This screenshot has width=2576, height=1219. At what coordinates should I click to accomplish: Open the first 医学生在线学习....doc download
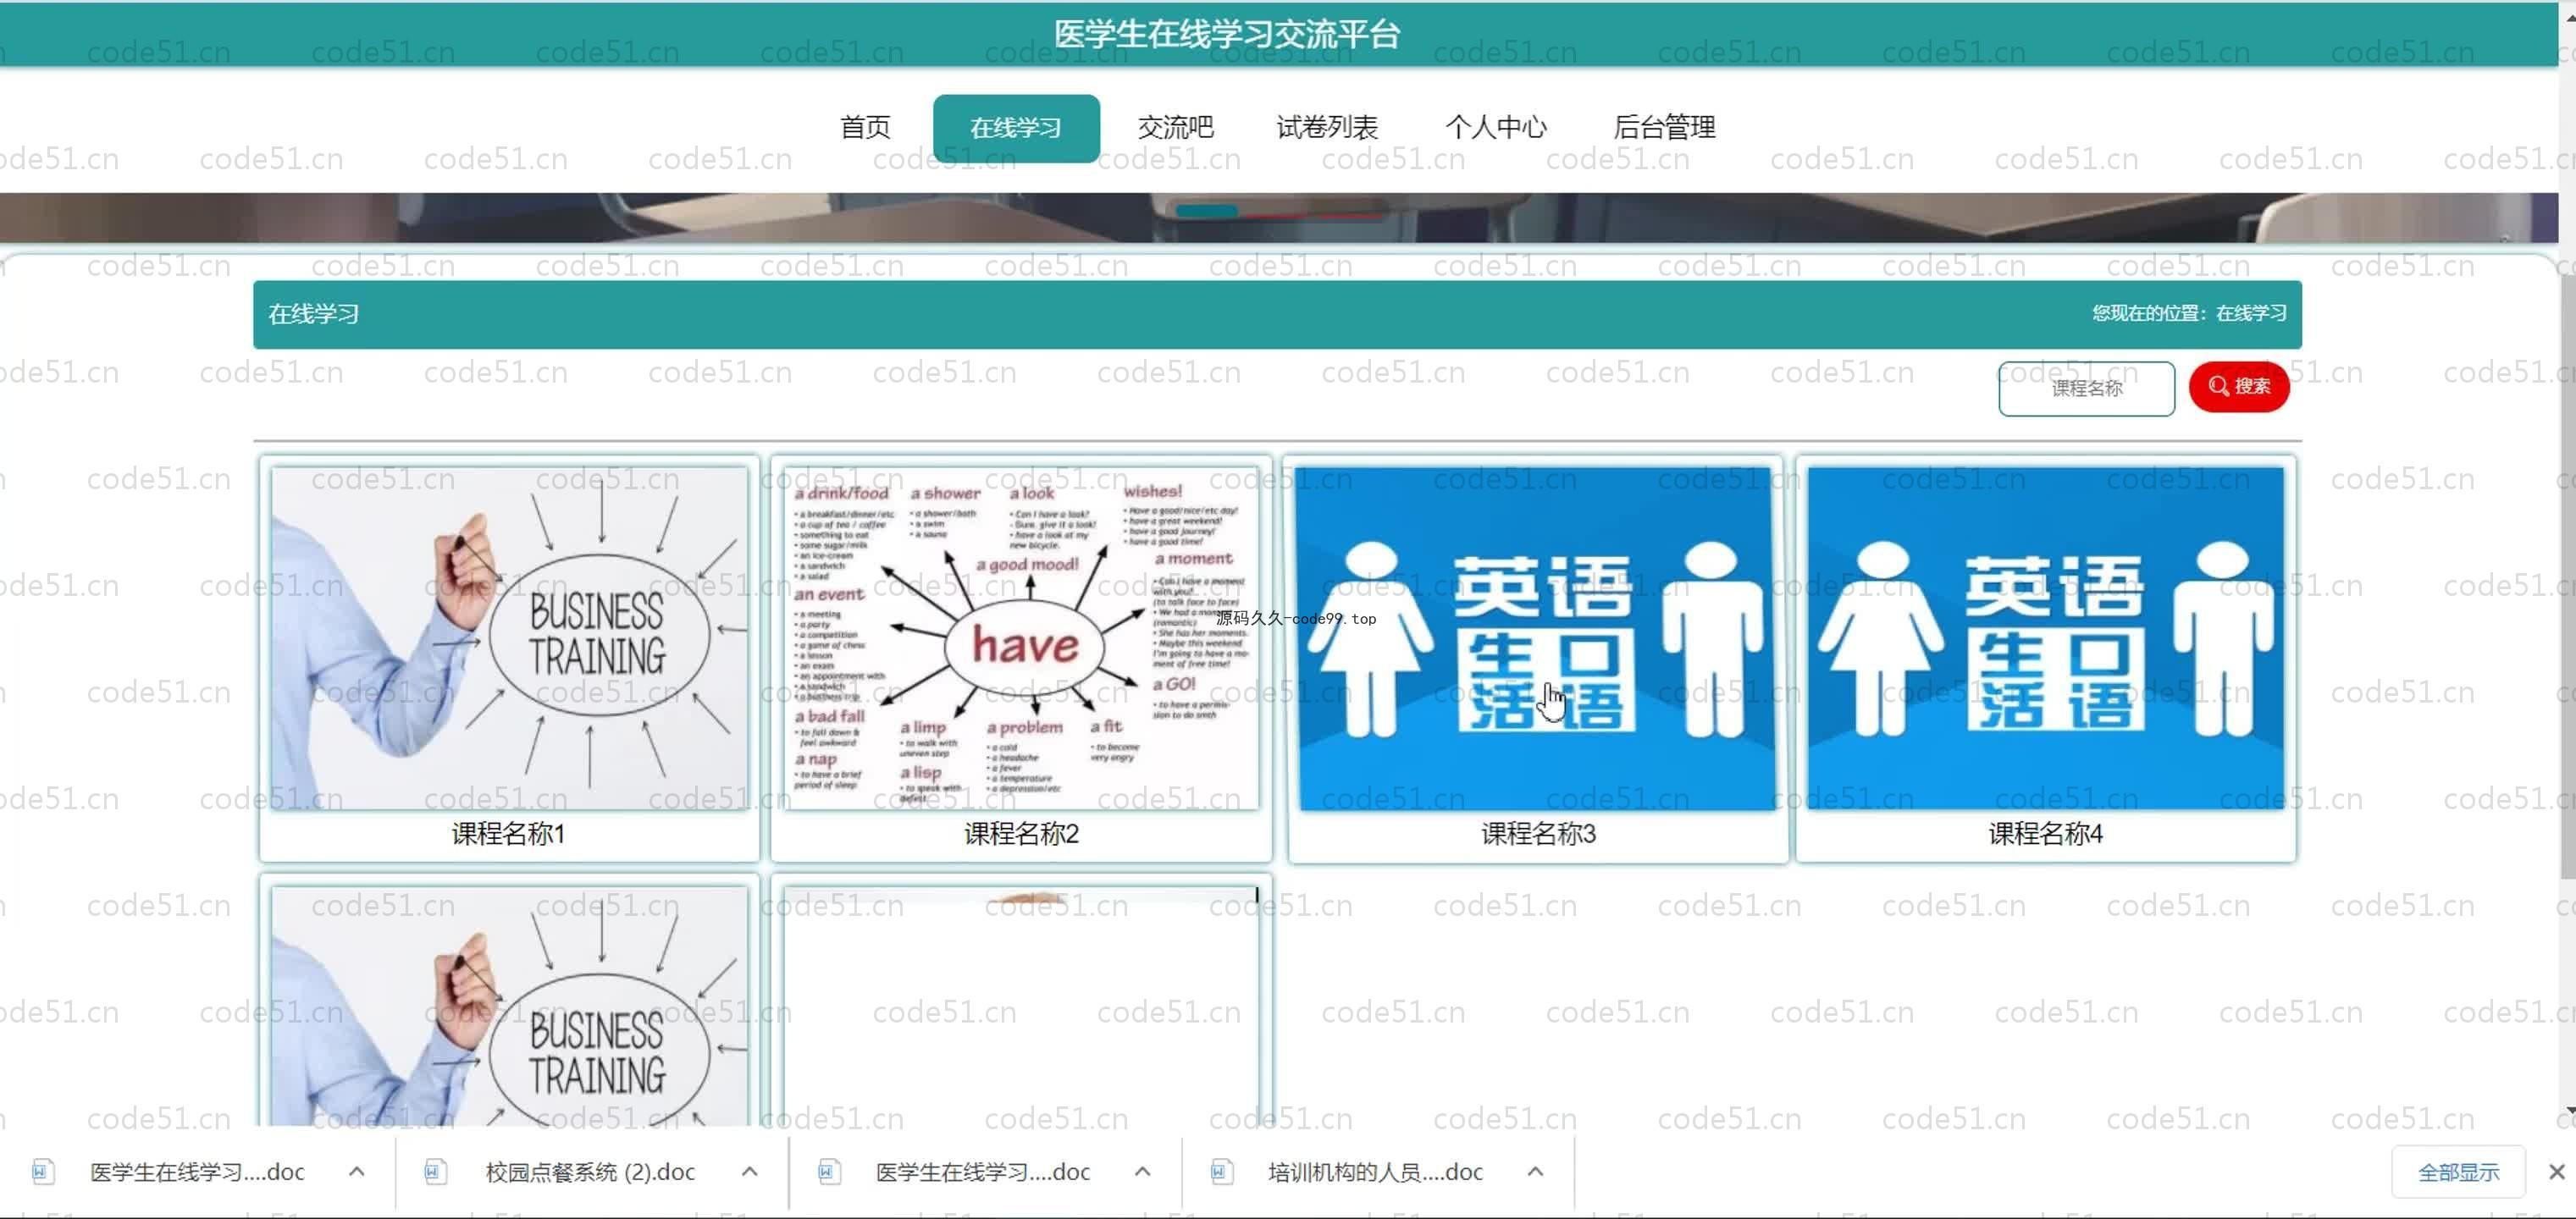point(197,1172)
